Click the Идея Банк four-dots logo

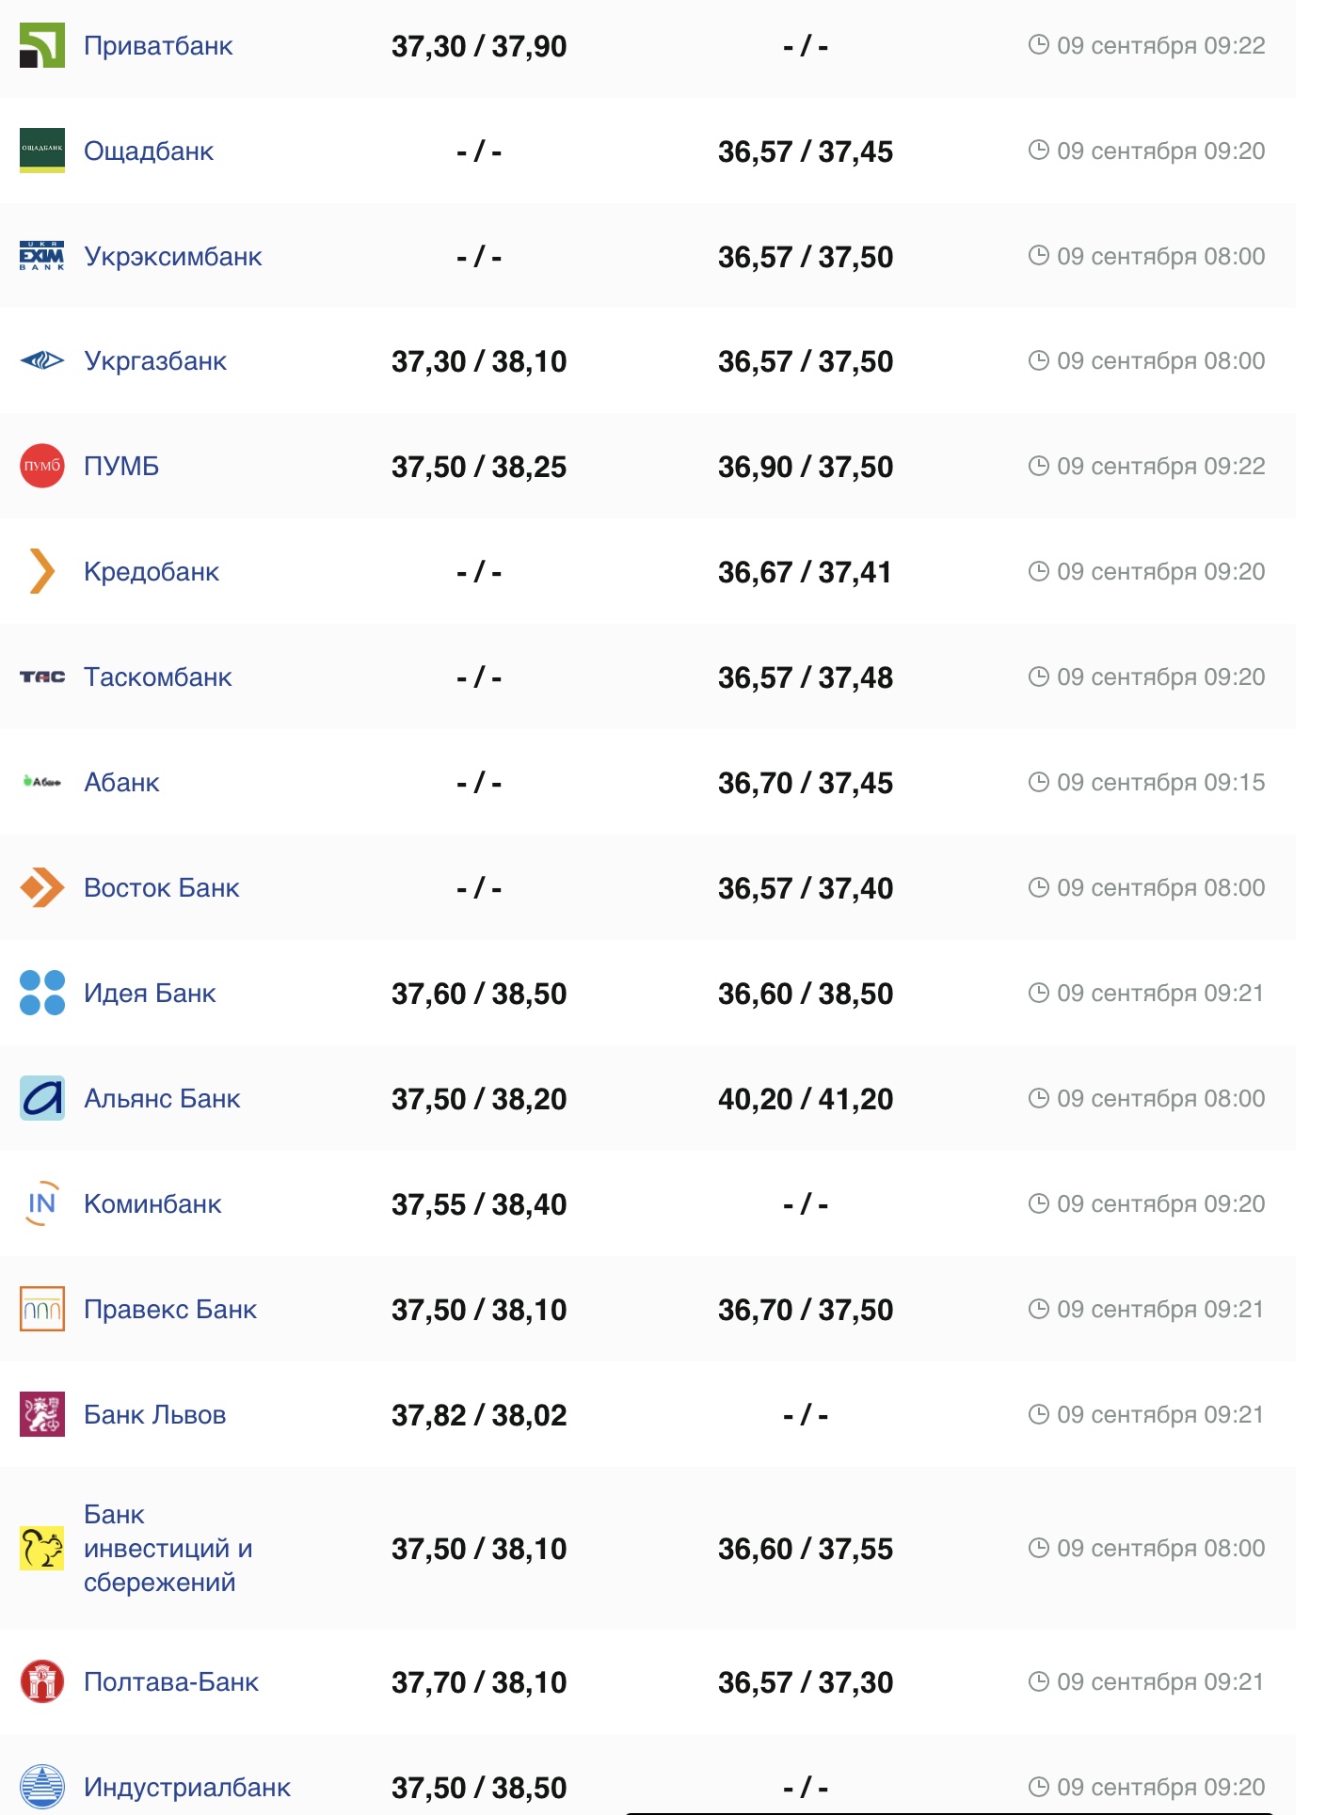(42, 993)
